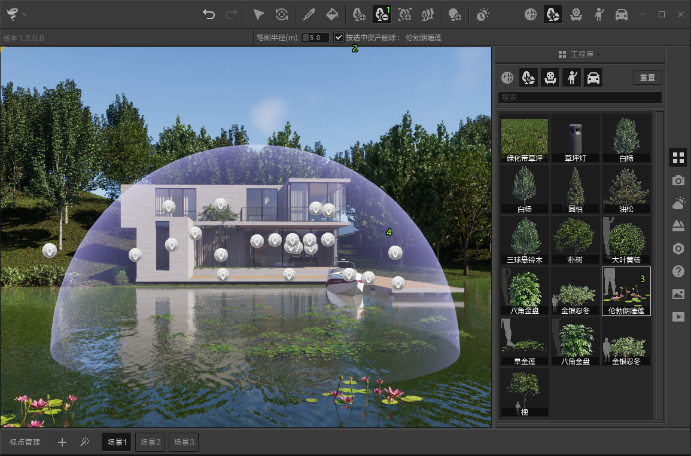Toggle the vehicle filter in 工程库 panel
This screenshot has height=456, width=691.
tap(593, 78)
